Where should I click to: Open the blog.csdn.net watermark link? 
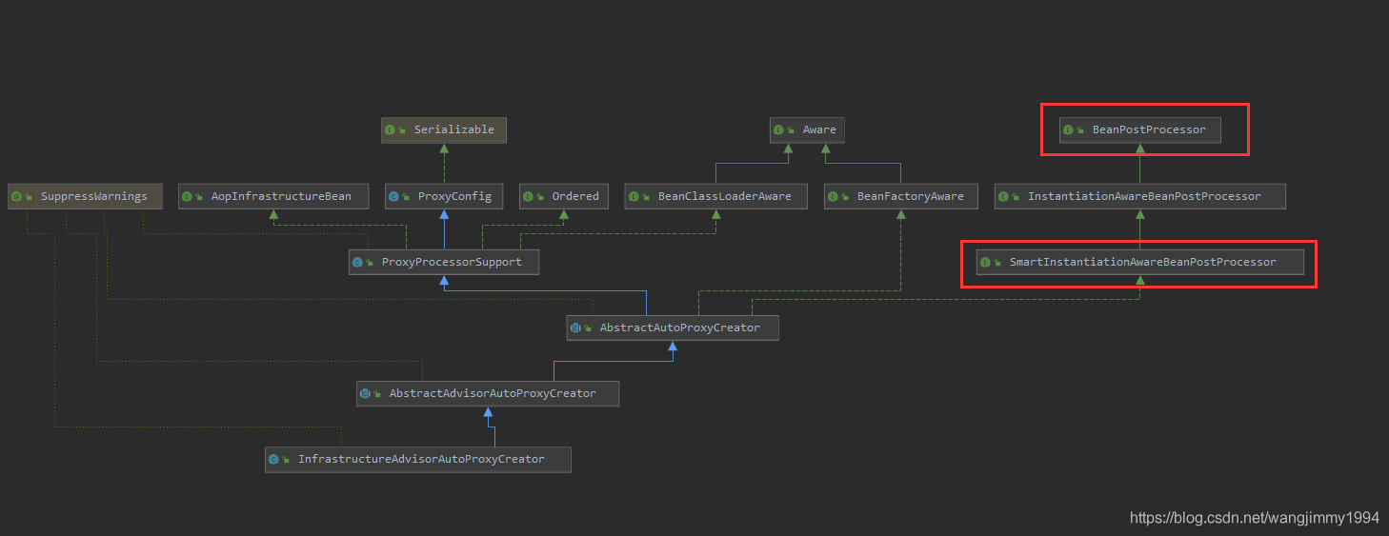coord(1254,518)
